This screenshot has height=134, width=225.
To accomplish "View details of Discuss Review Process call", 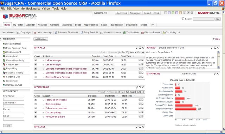I will (142, 77).
